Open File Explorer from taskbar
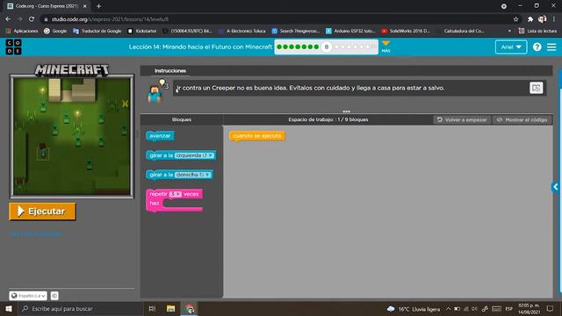Viewport: 562px width, 316px height. click(170, 308)
